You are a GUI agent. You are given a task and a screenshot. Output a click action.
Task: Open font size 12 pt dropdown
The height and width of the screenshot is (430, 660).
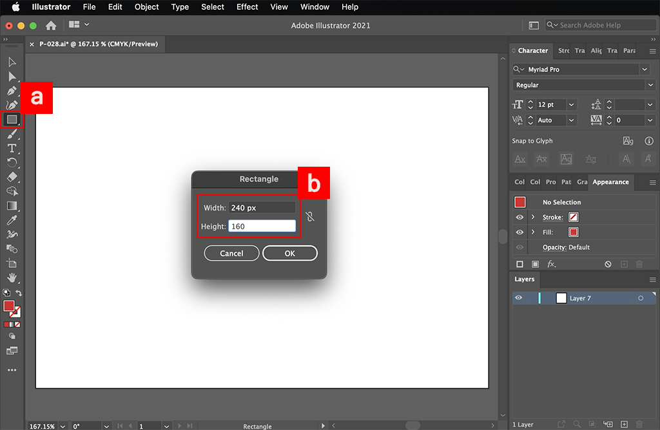pyautogui.click(x=571, y=105)
